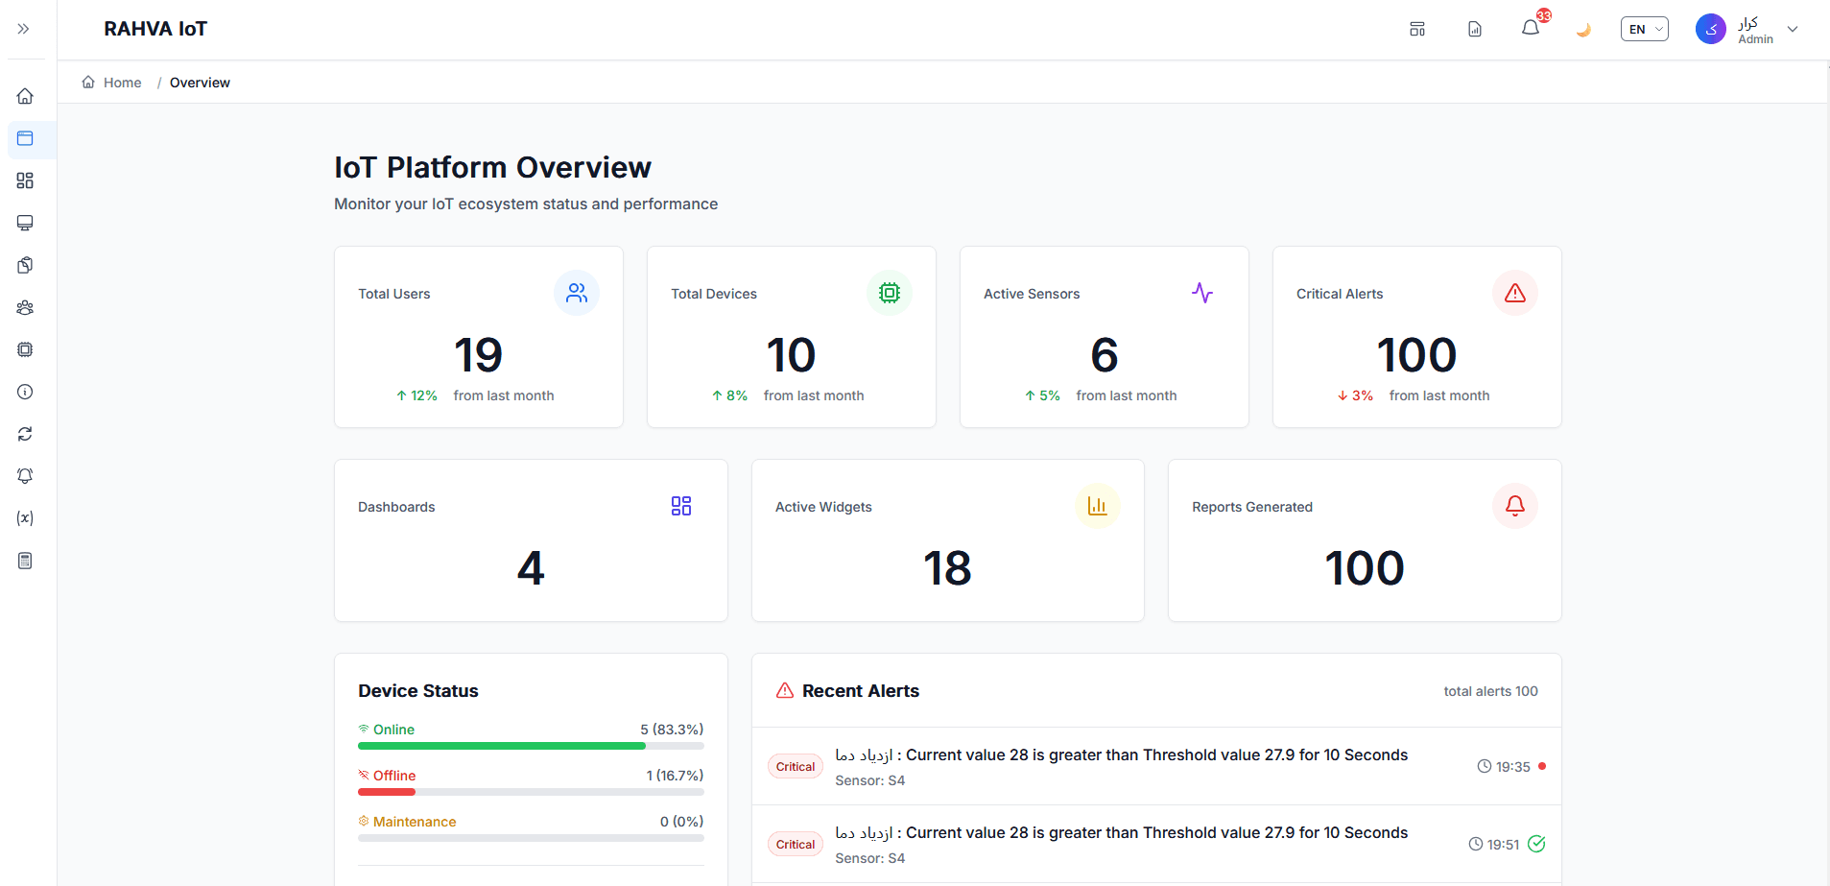Open the dashboards grid icon in sidebar
This screenshot has width=1830, height=886.
pos(25,180)
